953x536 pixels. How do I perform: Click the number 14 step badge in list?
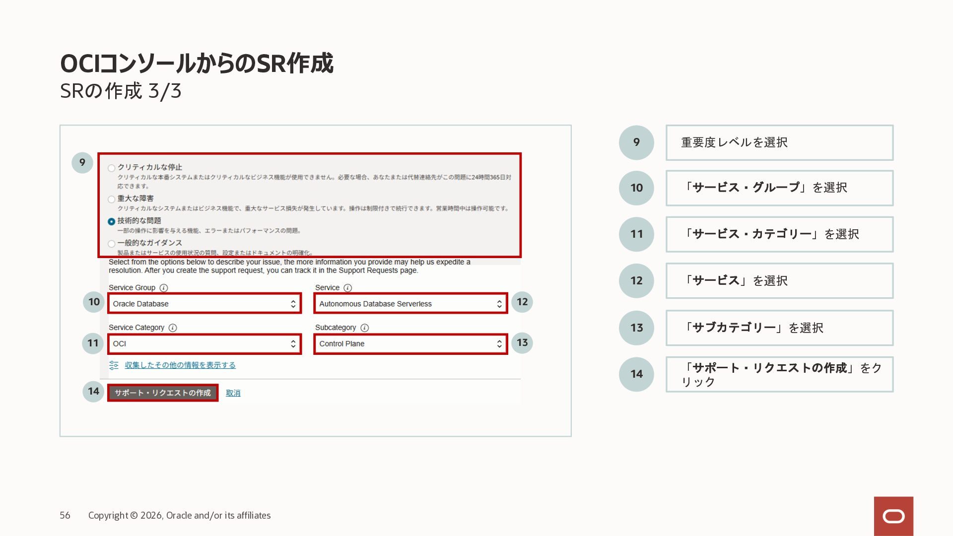(x=636, y=374)
